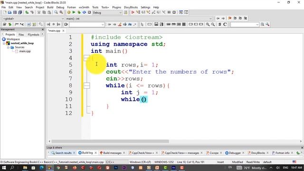Click the Save all files icon
Image resolution: width=304 pixels, height=171 pixels.
pos(20,12)
